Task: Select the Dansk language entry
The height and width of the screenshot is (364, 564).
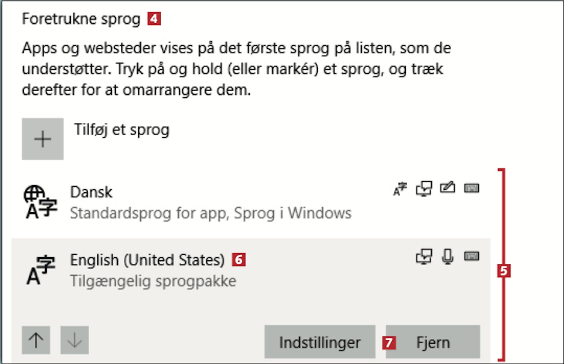Action: tap(91, 192)
